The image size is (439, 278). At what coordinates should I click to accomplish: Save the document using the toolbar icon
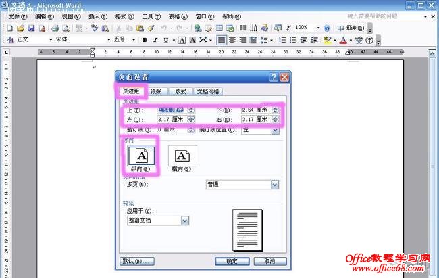(31, 28)
